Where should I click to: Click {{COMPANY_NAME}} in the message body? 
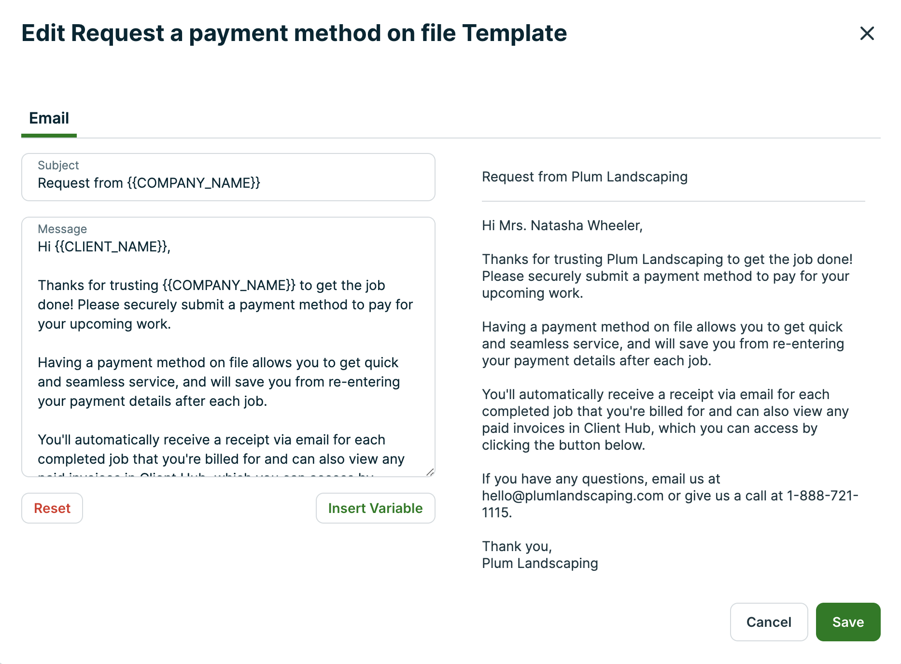pos(229,286)
